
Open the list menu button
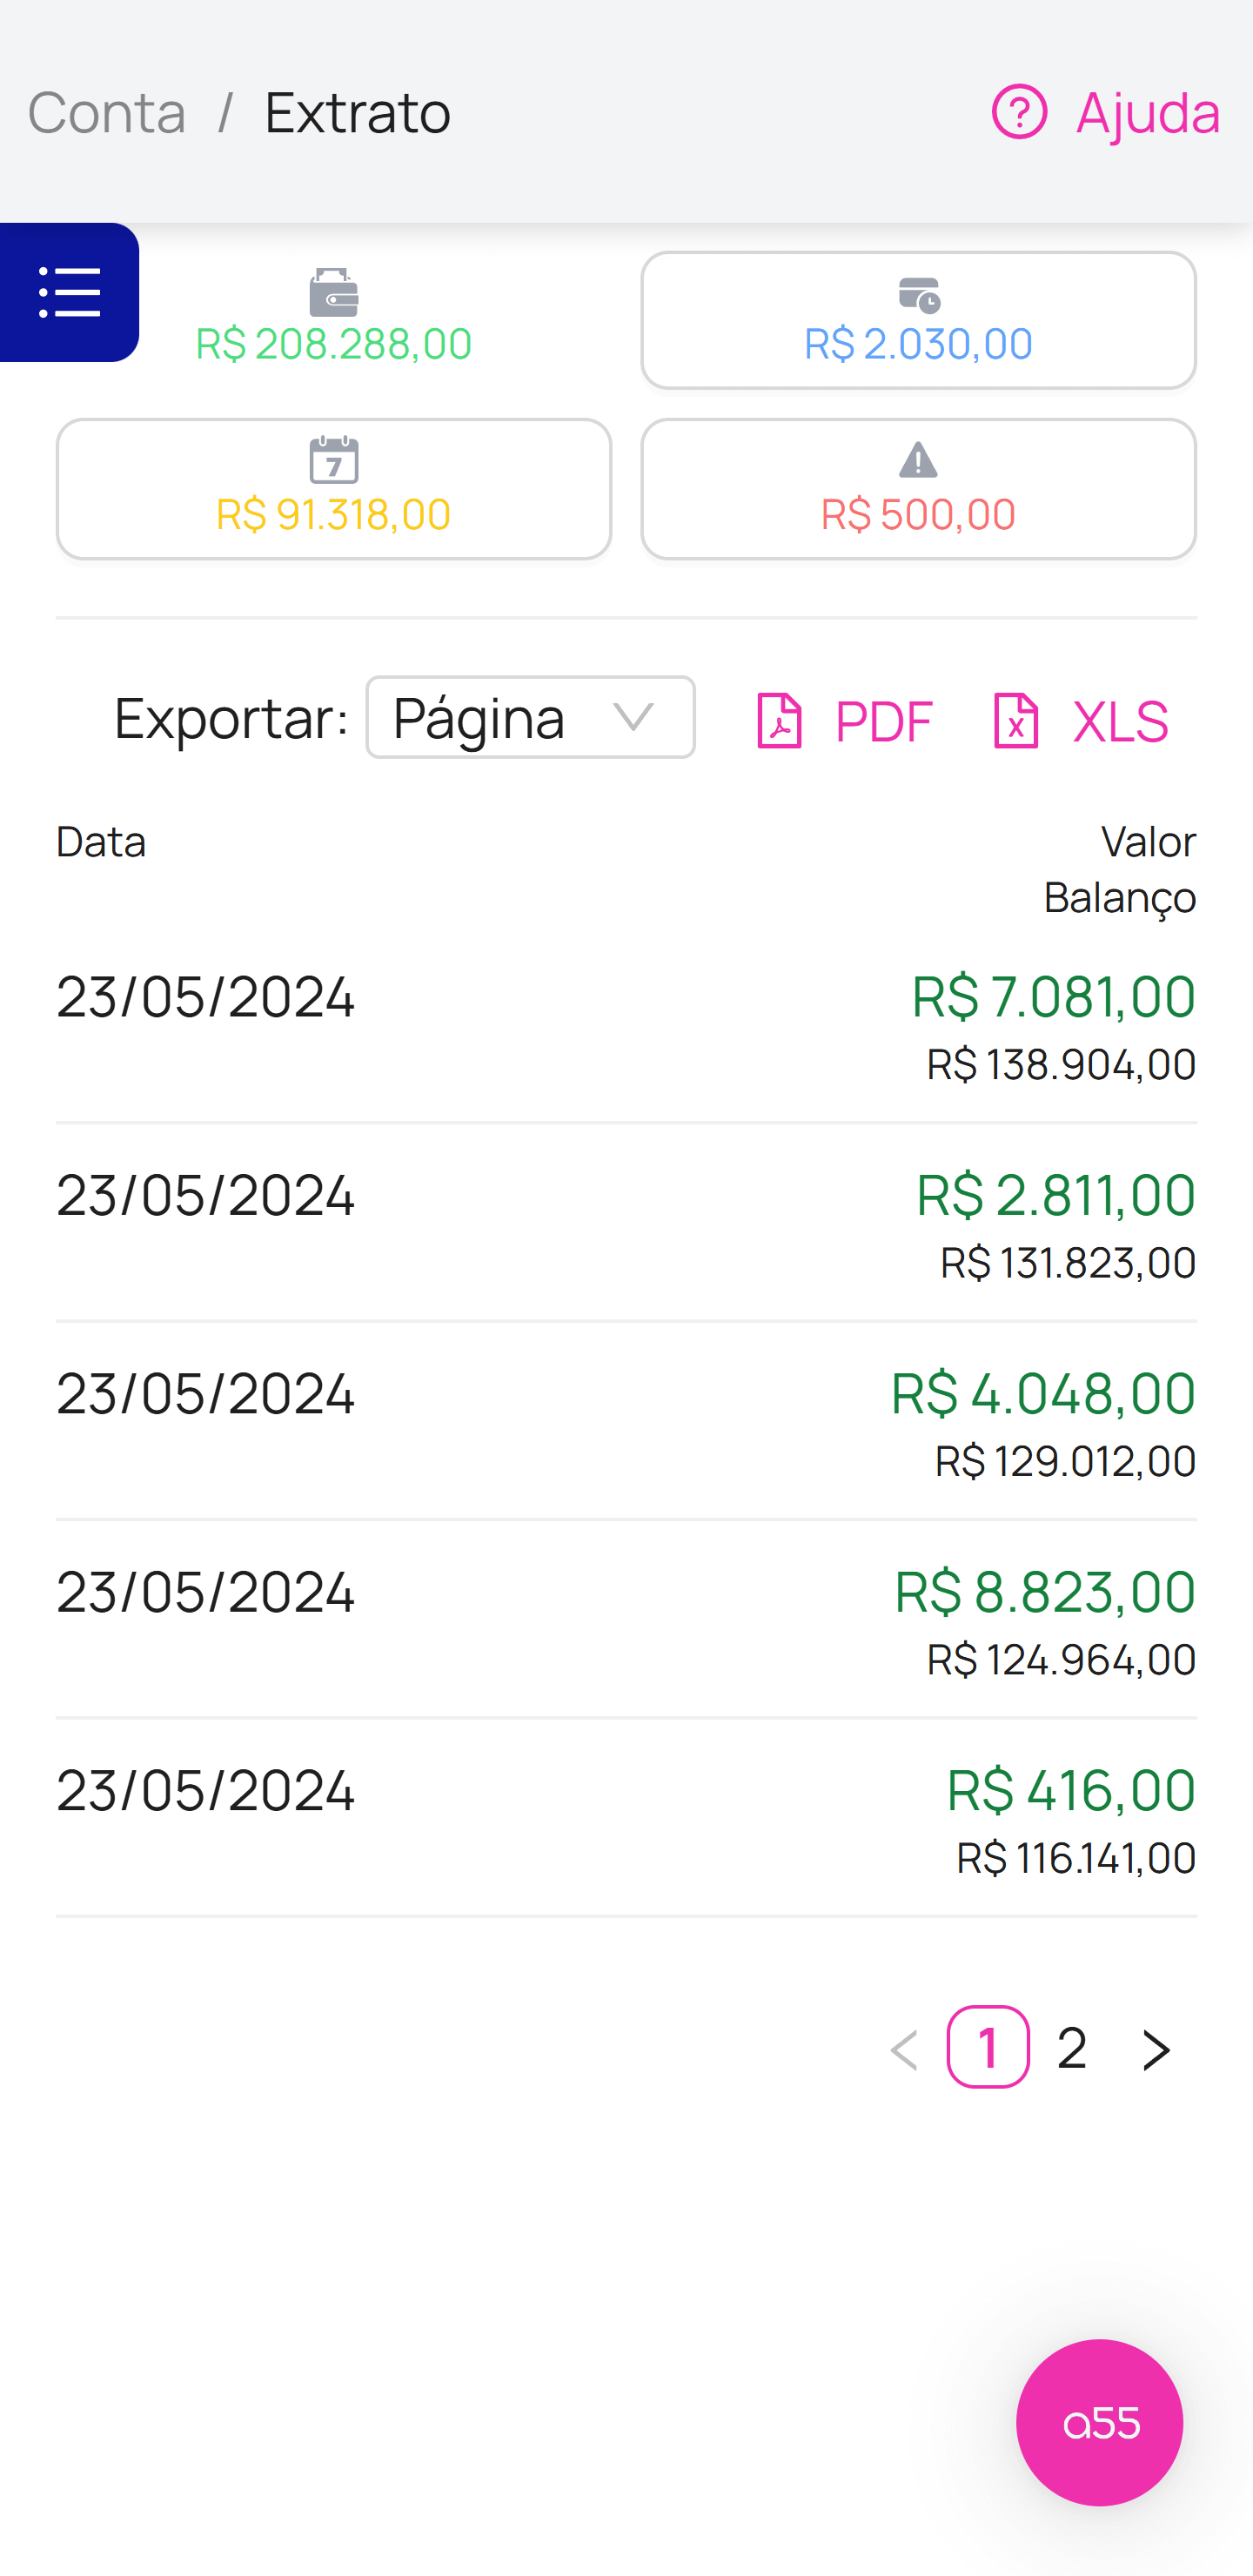pyautogui.click(x=69, y=292)
